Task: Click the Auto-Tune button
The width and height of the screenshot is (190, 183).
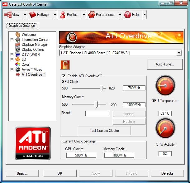Action: click(164, 64)
